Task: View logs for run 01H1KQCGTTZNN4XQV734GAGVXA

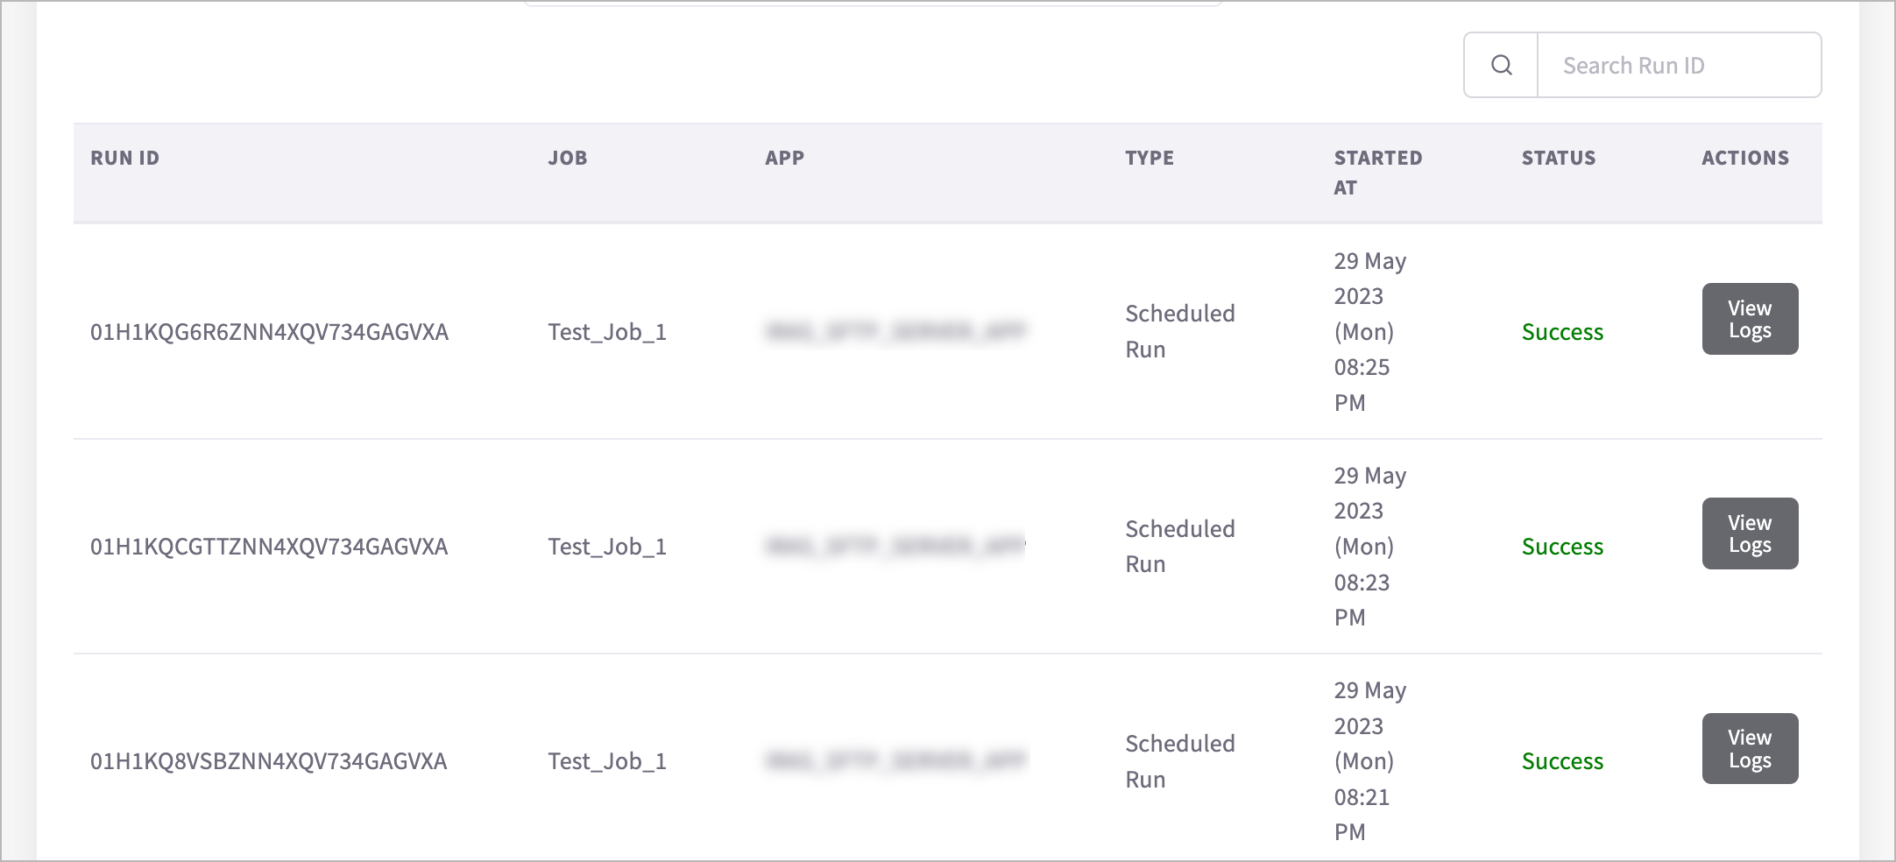Action: point(1750,533)
